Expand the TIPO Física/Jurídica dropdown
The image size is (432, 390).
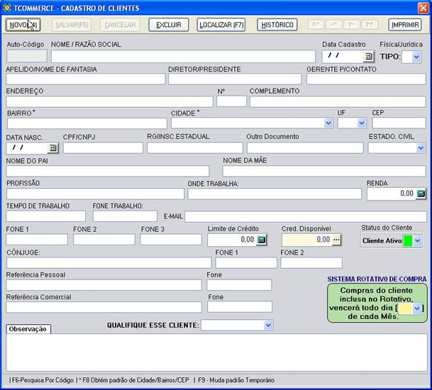(x=416, y=57)
